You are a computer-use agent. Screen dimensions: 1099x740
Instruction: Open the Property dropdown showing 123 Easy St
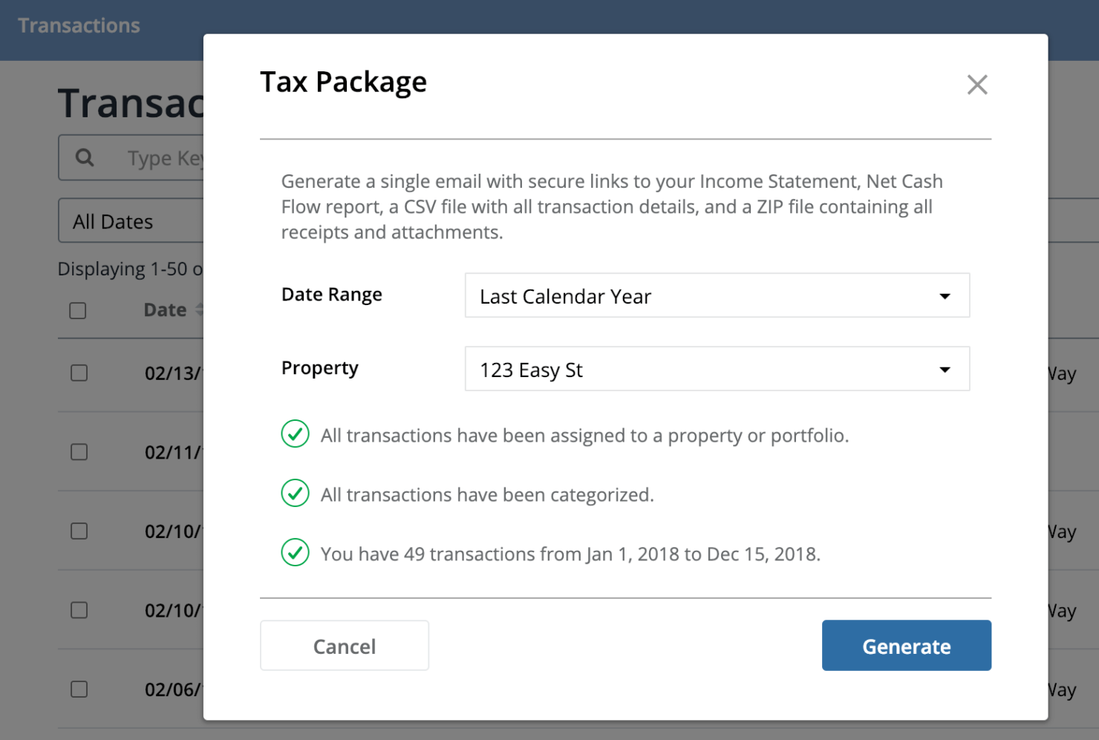(x=717, y=369)
